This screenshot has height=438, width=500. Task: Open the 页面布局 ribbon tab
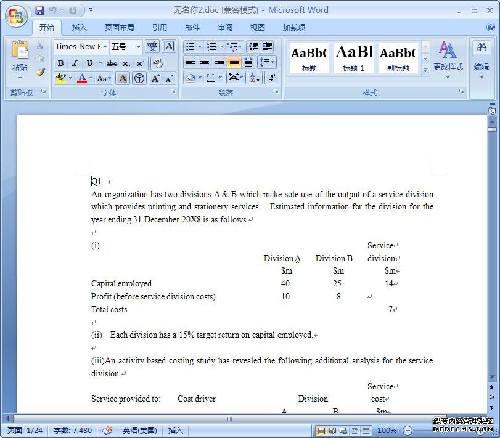[119, 27]
